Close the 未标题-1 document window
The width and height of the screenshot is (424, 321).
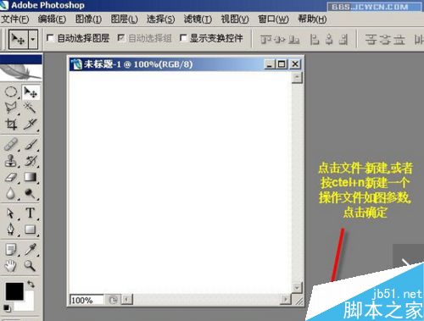(x=295, y=64)
